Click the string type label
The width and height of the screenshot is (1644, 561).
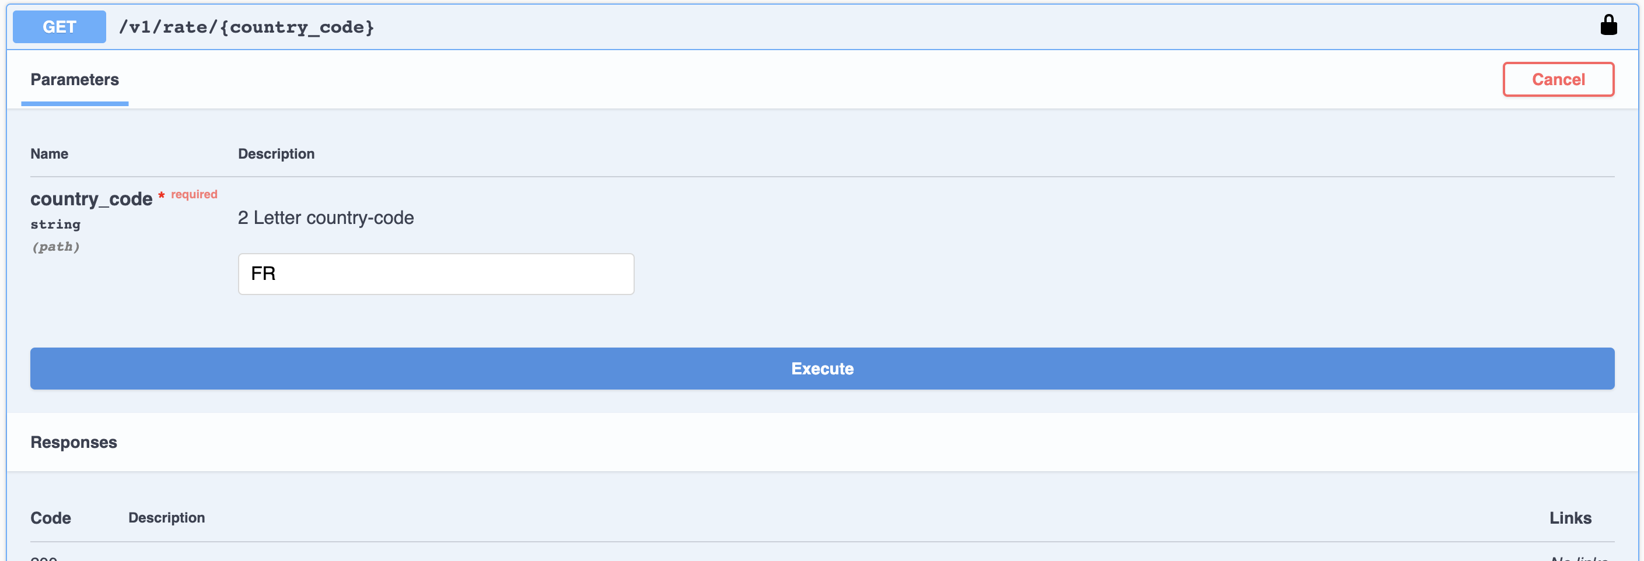tap(55, 224)
